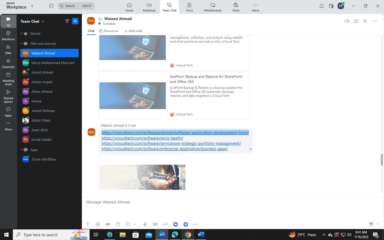
Task: Open the Home tab
Action: point(129,7)
